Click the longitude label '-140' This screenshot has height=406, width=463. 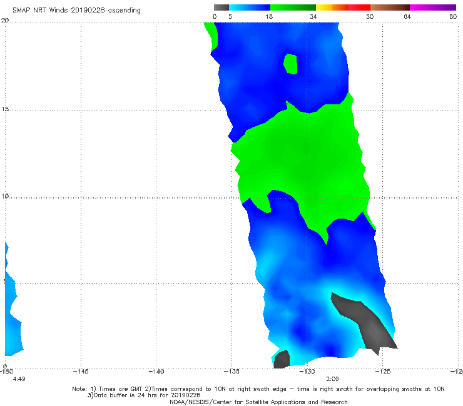pyautogui.click(x=156, y=372)
